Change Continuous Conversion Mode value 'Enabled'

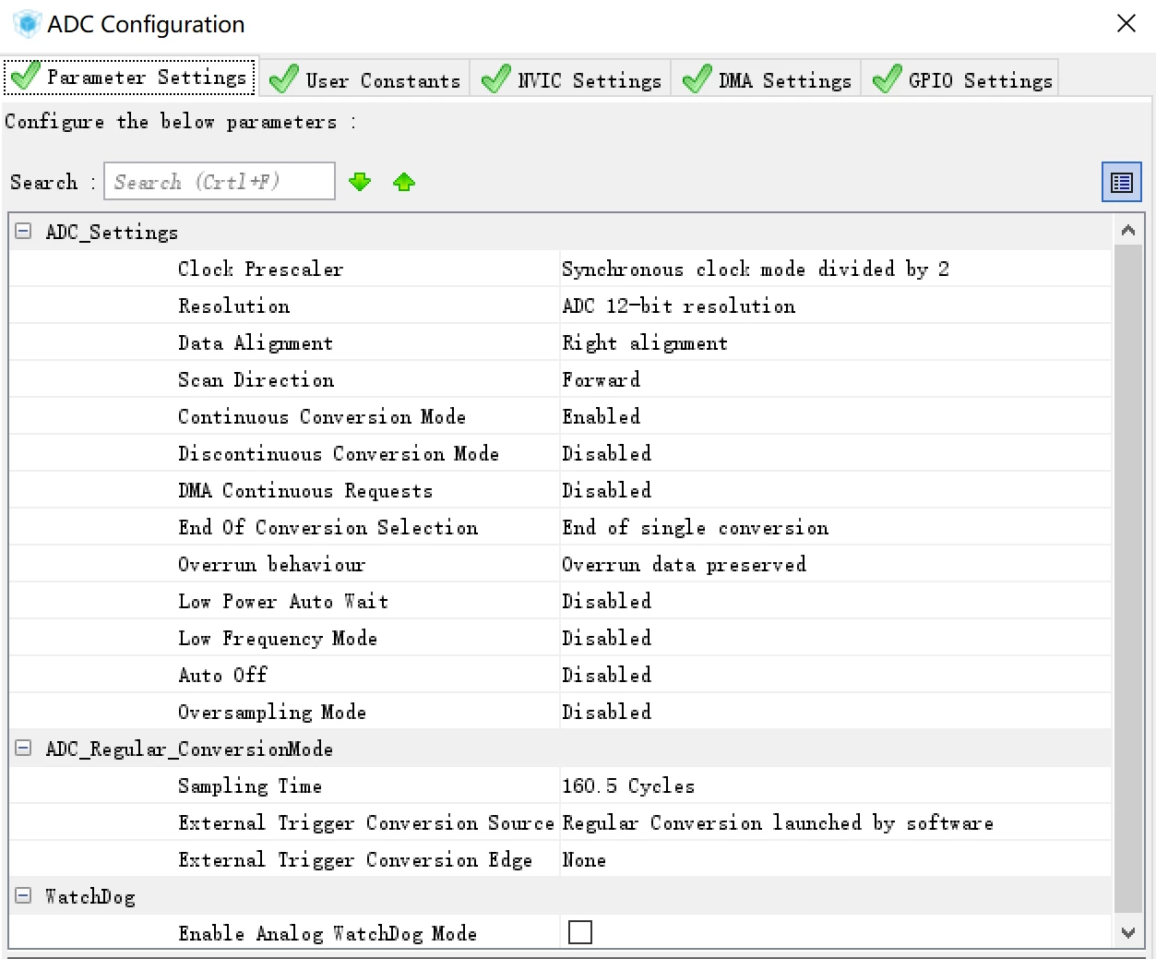click(601, 416)
